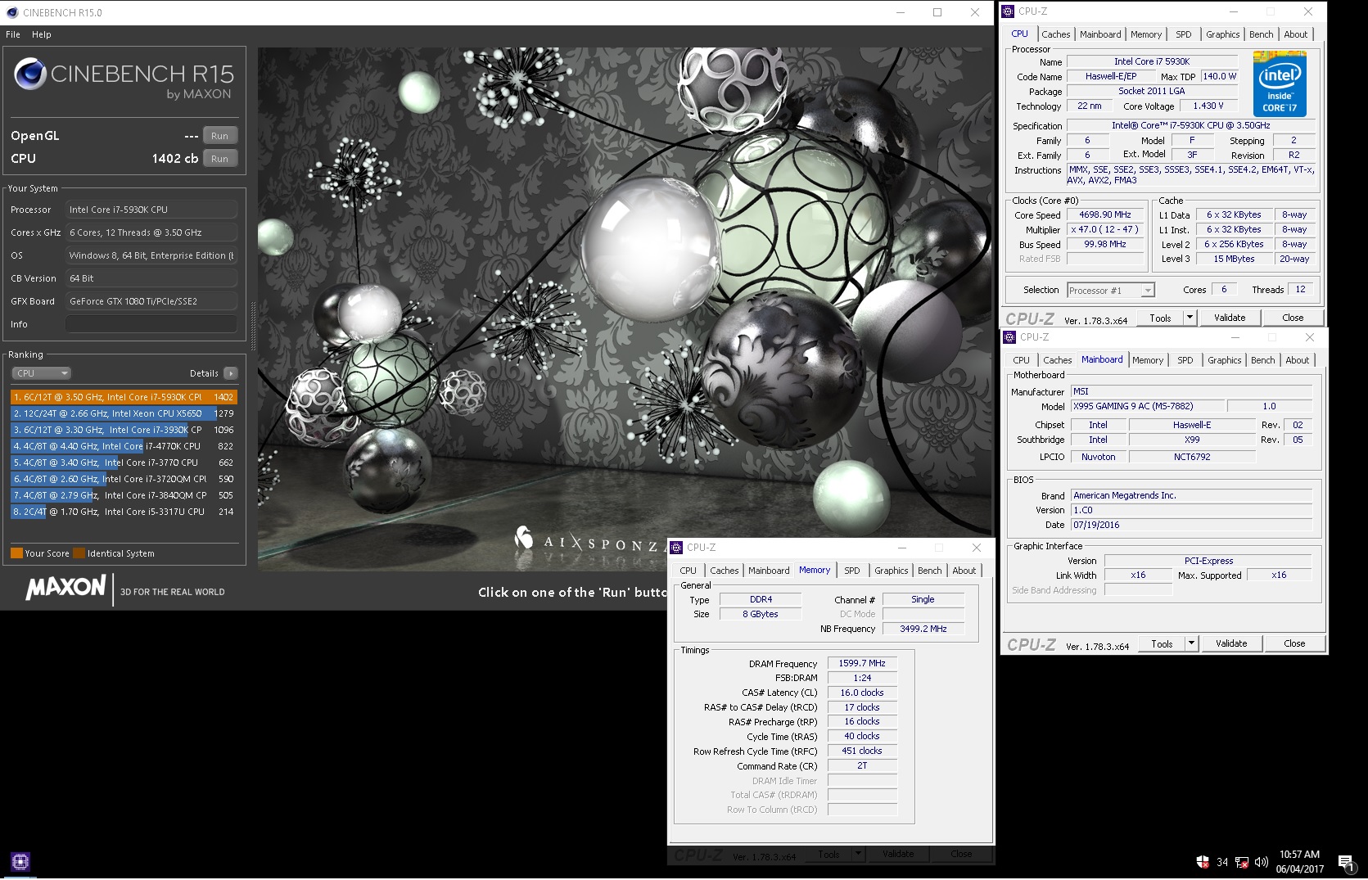Select top ranking entry i7-5930K 1402
1368x880 pixels.
(124, 397)
